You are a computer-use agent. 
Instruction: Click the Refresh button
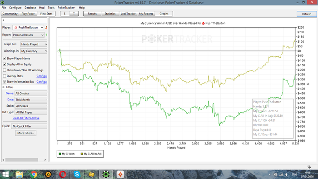(x=307, y=14)
